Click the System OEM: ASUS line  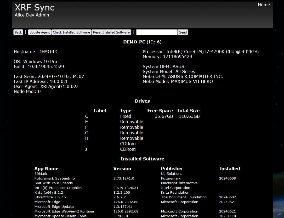(x=163, y=66)
